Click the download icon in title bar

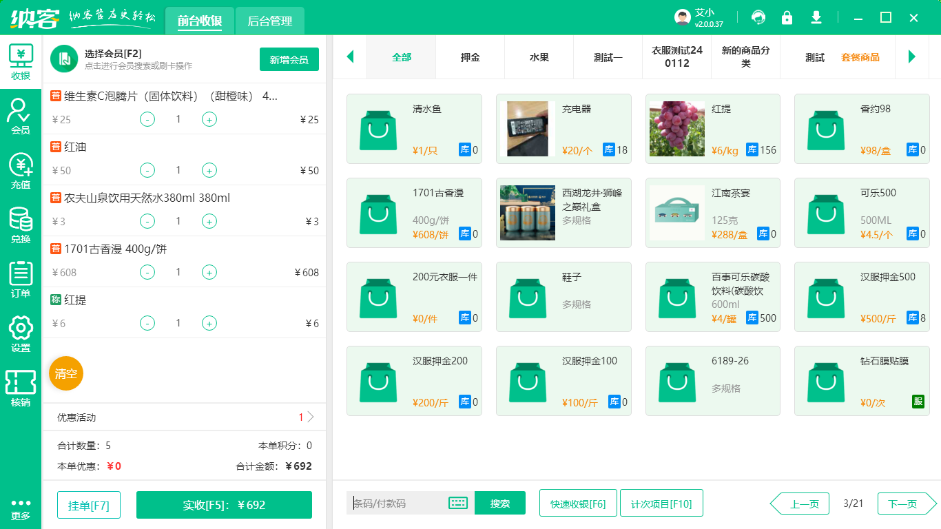tap(816, 18)
